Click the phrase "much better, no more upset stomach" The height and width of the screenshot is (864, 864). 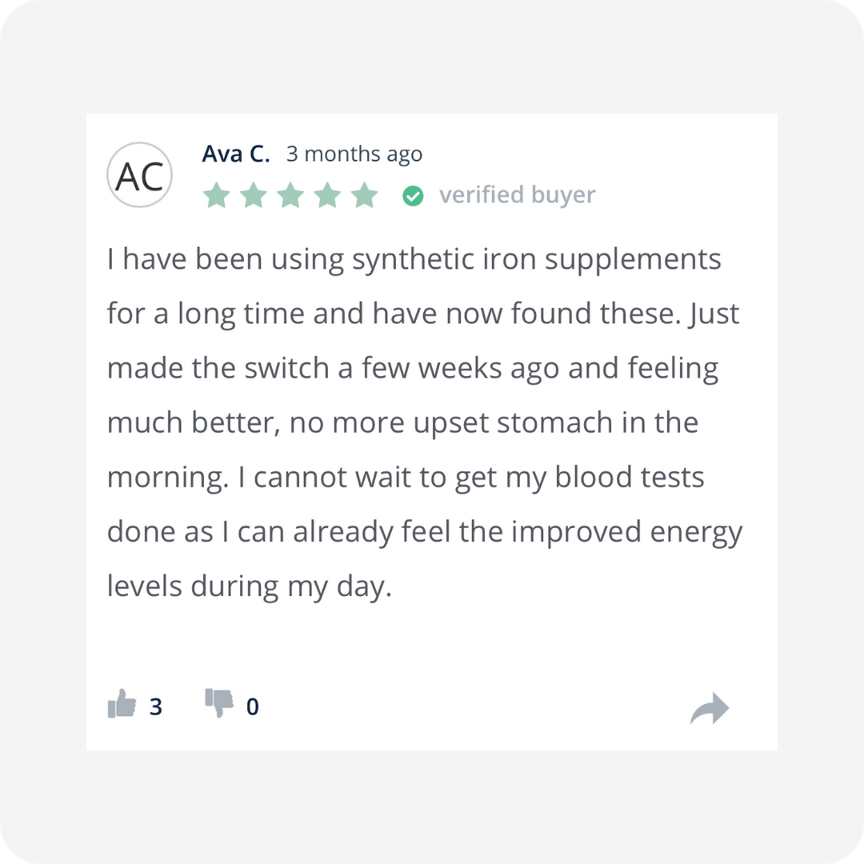point(360,422)
